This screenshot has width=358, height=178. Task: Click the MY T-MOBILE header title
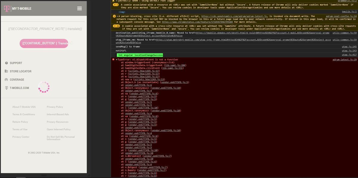click(22, 9)
